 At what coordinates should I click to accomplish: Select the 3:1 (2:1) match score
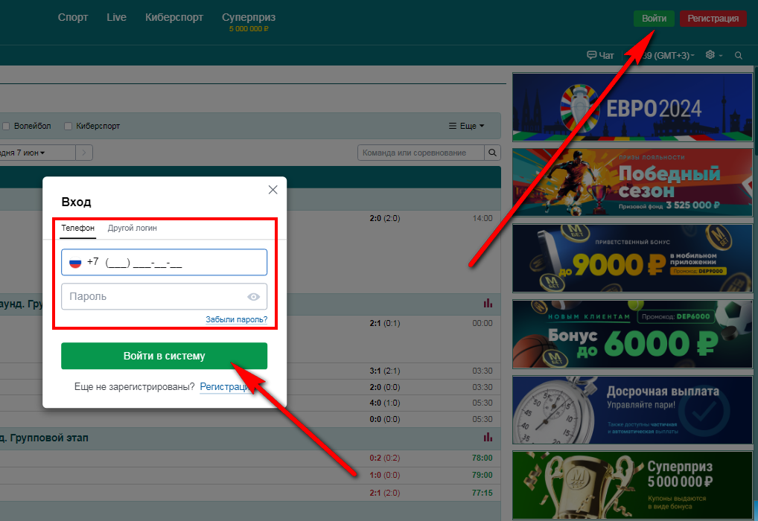[x=385, y=371]
